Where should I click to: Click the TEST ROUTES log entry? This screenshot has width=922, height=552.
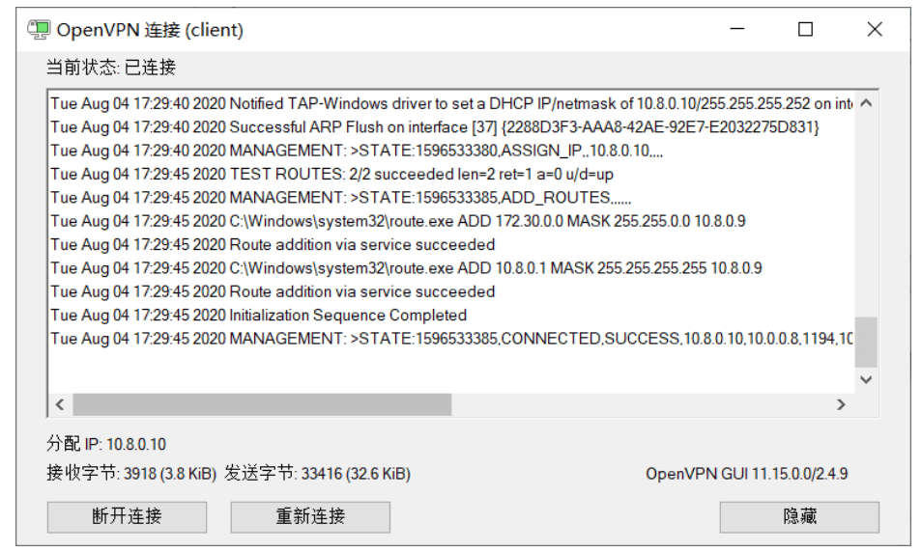point(331,175)
